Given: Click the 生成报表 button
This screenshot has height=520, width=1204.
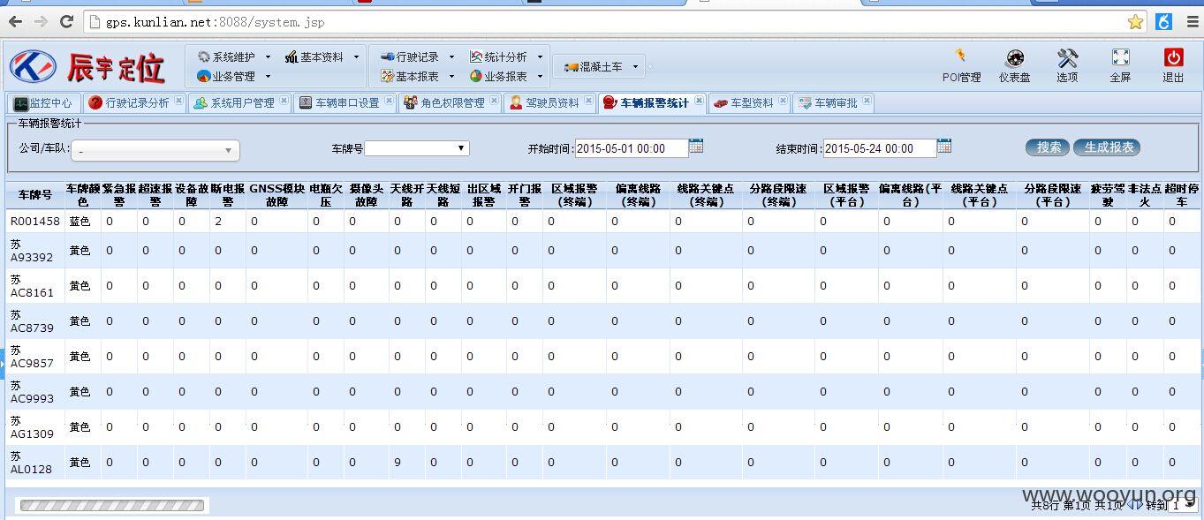Looking at the screenshot, I should point(1108,147).
